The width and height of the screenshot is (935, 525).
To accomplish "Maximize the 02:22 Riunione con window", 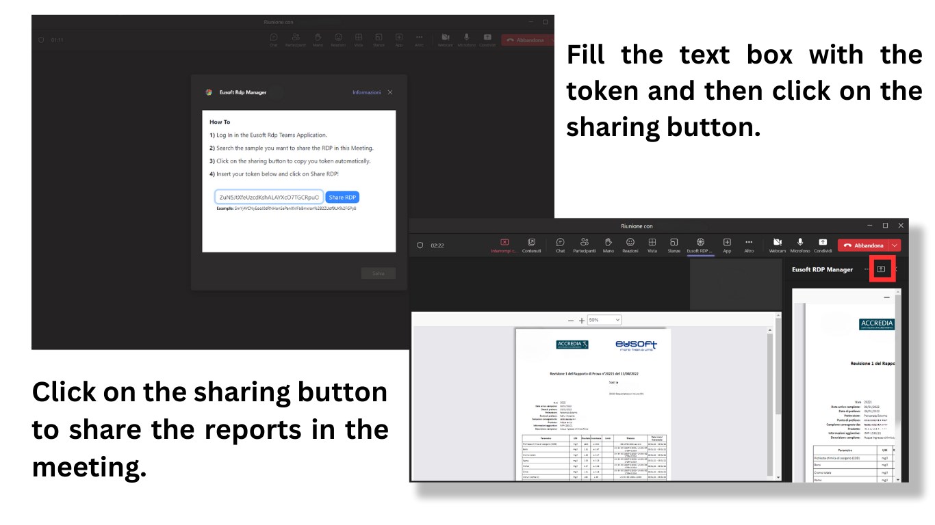I will (x=885, y=226).
